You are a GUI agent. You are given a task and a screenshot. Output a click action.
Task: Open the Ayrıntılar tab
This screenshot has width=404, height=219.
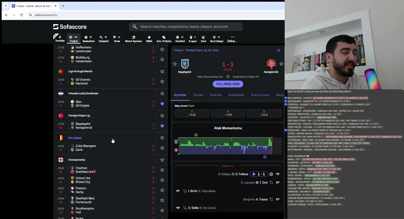[x=180, y=95]
